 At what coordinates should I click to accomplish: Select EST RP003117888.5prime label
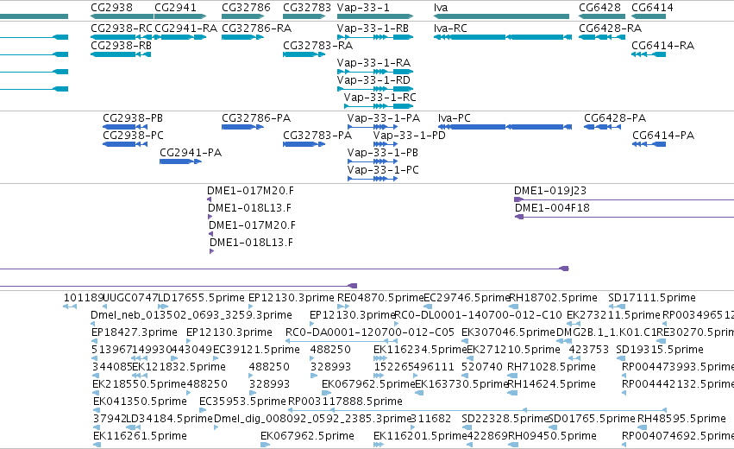point(345,402)
